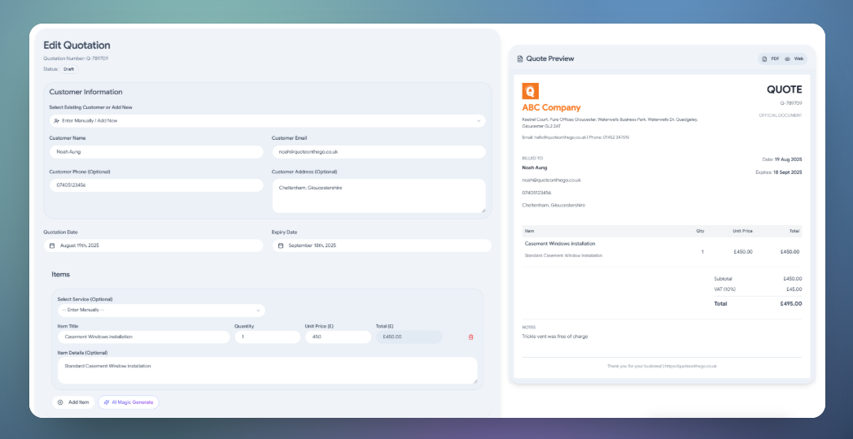Switch preview to Web view
Image resolution: width=853 pixels, height=439 pixels.
[x=794, y=59]
